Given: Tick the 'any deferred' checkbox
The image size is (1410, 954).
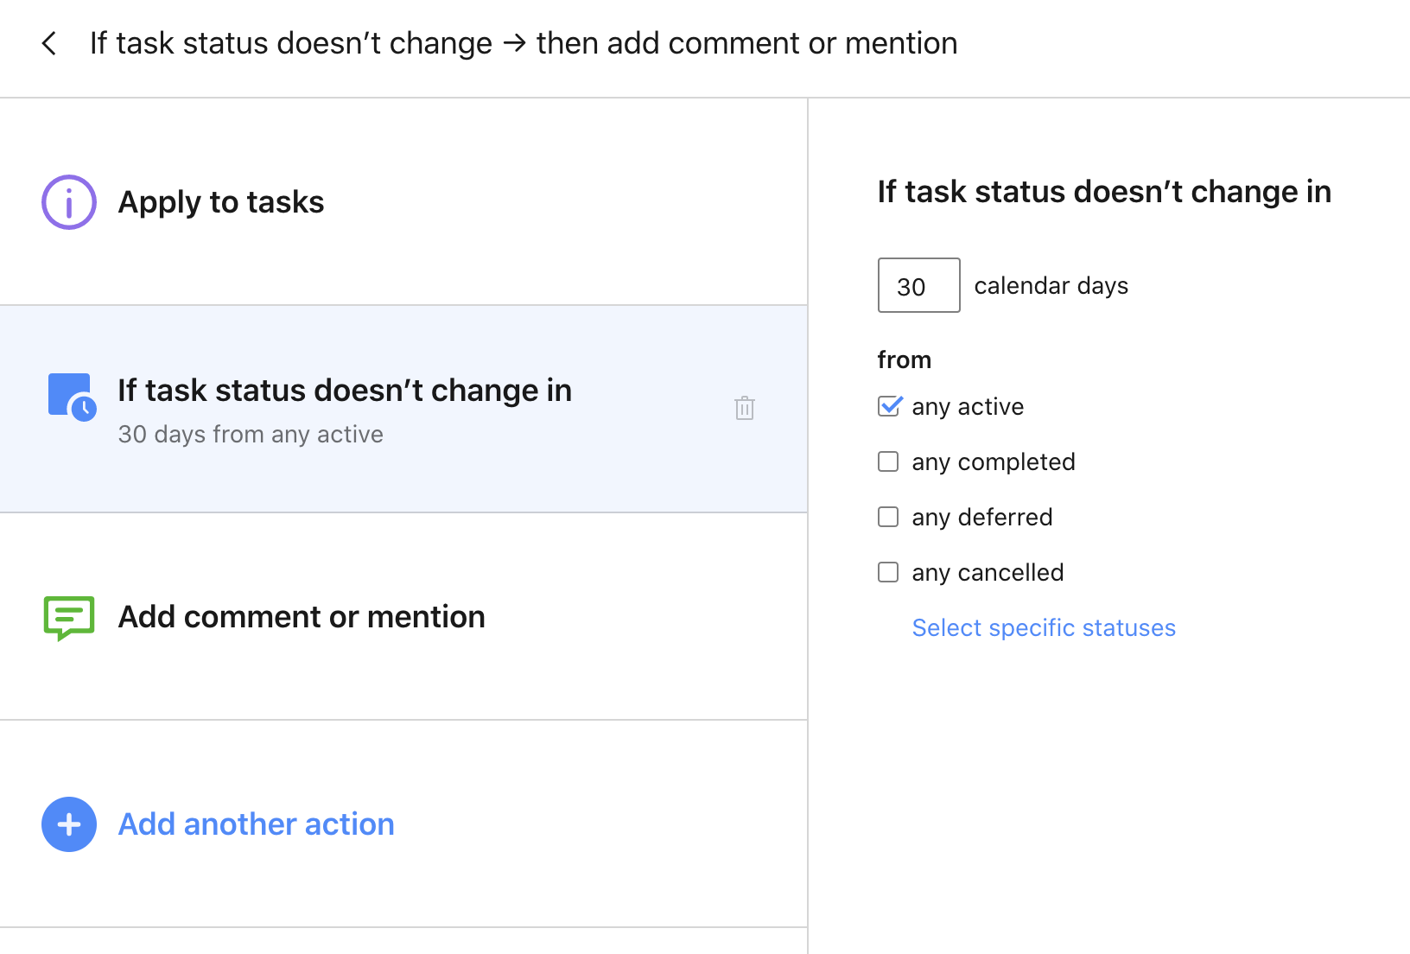Looking at the screenshot, I should click(x=888, y=517).
